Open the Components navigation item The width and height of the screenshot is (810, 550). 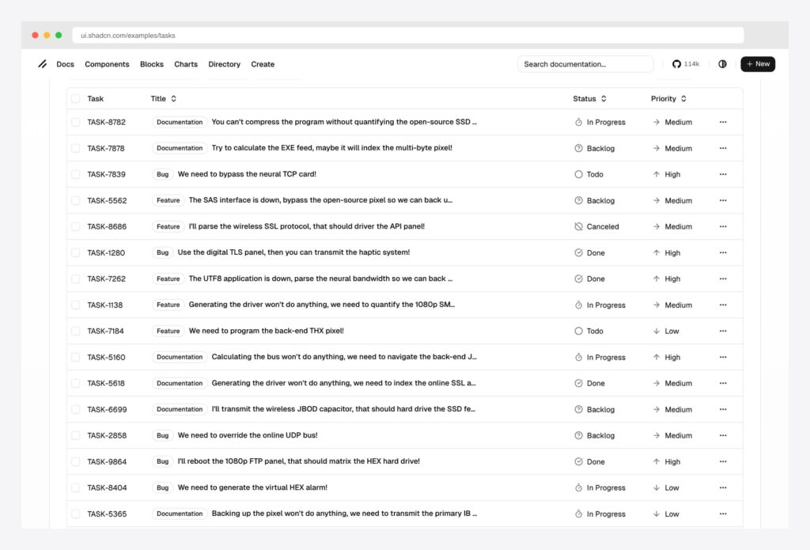[107, 64]
